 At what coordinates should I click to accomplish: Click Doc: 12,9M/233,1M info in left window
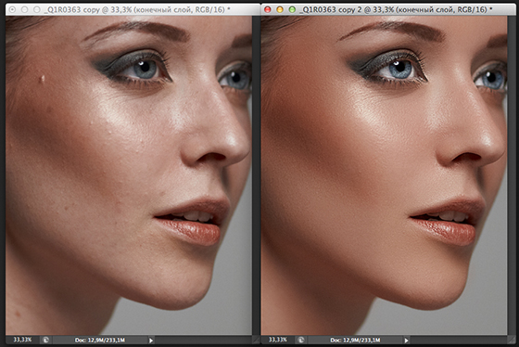coord(100,340)
